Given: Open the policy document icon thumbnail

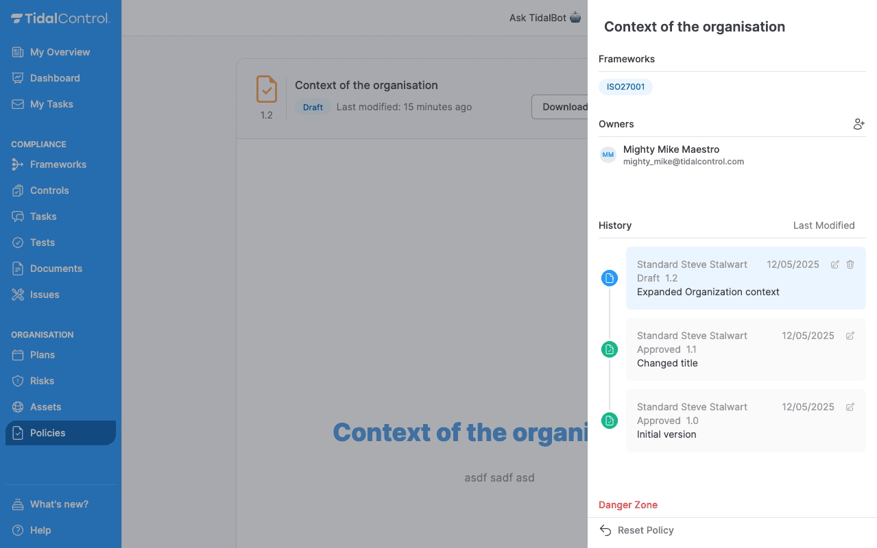Looking at the screenshot, I should tap(267, 90).
